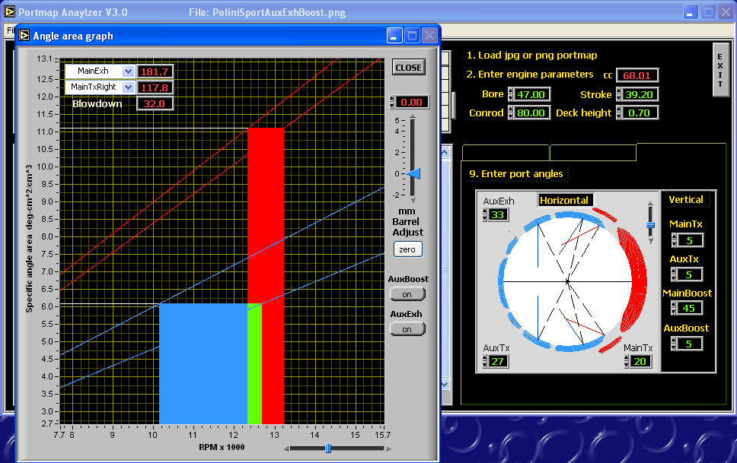Select the leftmost blank tab
Image resolution: width=737 pixels, height=463 pixels.
[x=506, y=153]
